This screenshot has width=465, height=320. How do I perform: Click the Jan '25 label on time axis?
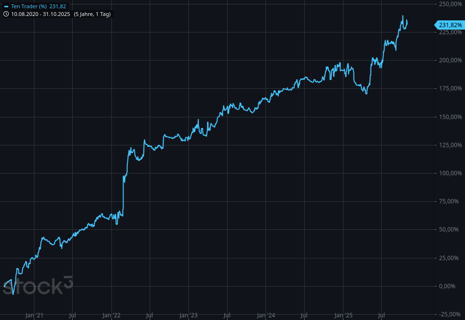(x=343, y=315)
